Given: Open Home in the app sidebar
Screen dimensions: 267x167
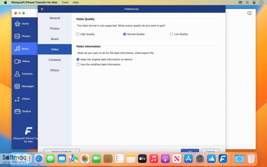Looking at the screenshot, I should (x=25, y=24).
